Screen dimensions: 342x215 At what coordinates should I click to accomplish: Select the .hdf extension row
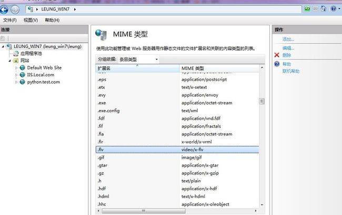click(x=177, y=189)
